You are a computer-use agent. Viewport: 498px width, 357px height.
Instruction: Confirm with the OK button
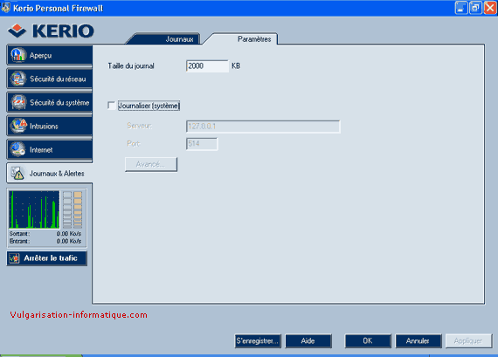point(368,340)
